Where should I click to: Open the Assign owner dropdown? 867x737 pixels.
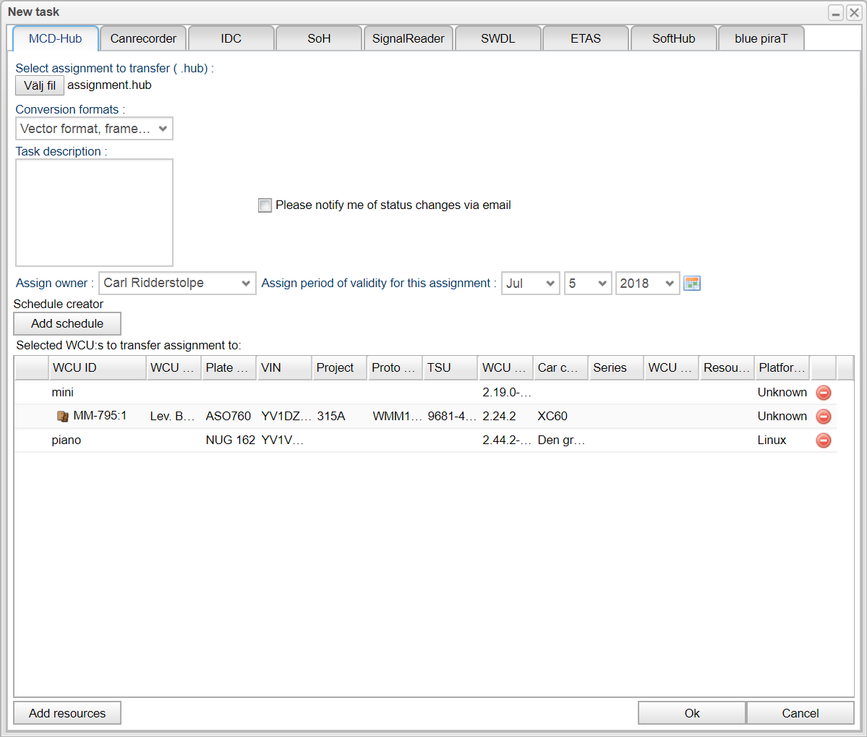[x=177, y=284]
